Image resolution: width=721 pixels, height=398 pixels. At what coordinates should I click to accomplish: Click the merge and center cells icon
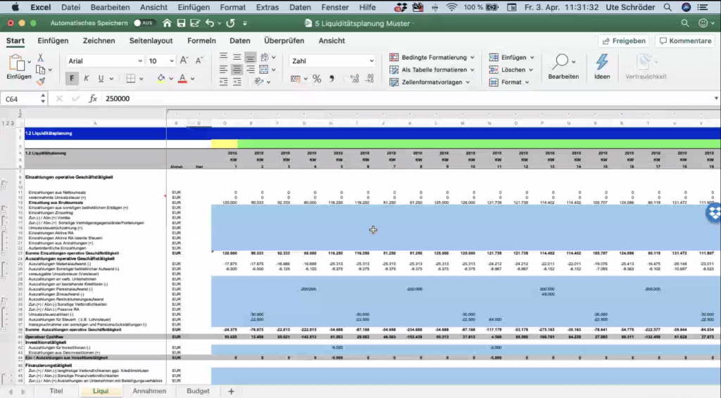264,70
